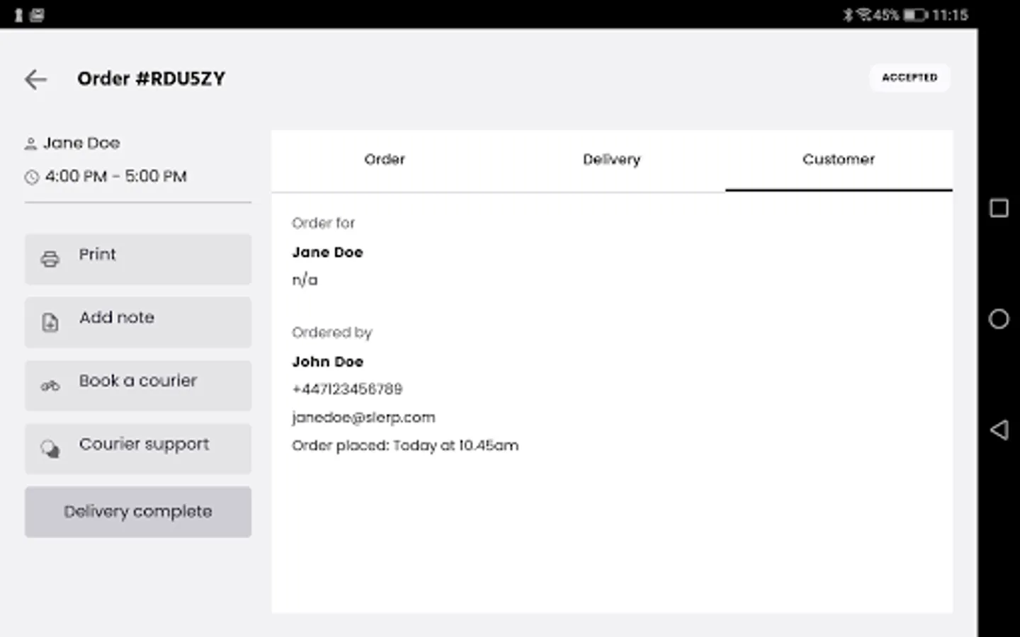Open the Add note button
Viewport: 1020px width, 637px height.
(138, 322)
